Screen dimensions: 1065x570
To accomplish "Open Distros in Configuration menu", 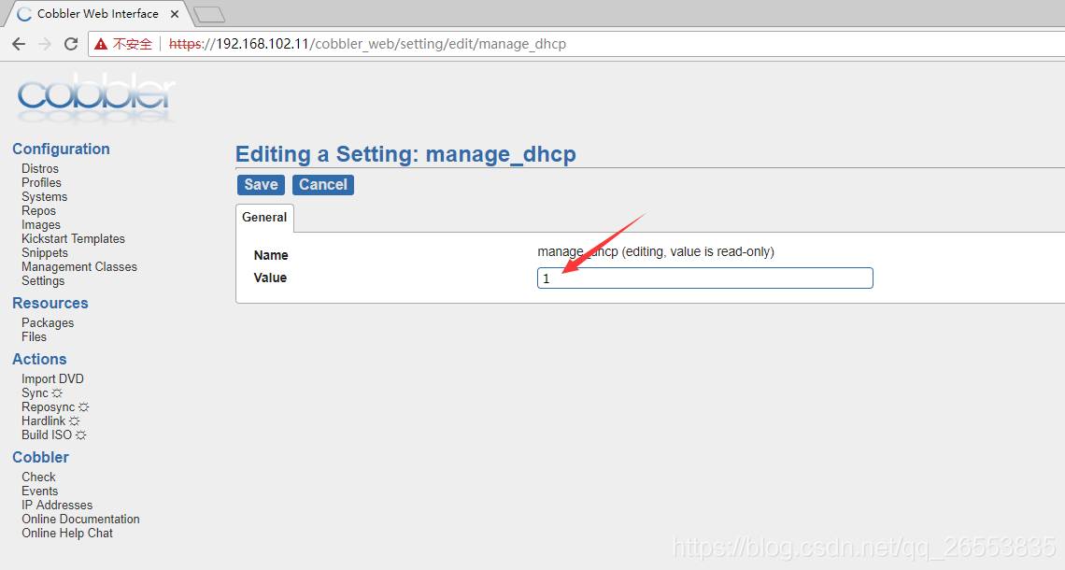I will point(40,168).
